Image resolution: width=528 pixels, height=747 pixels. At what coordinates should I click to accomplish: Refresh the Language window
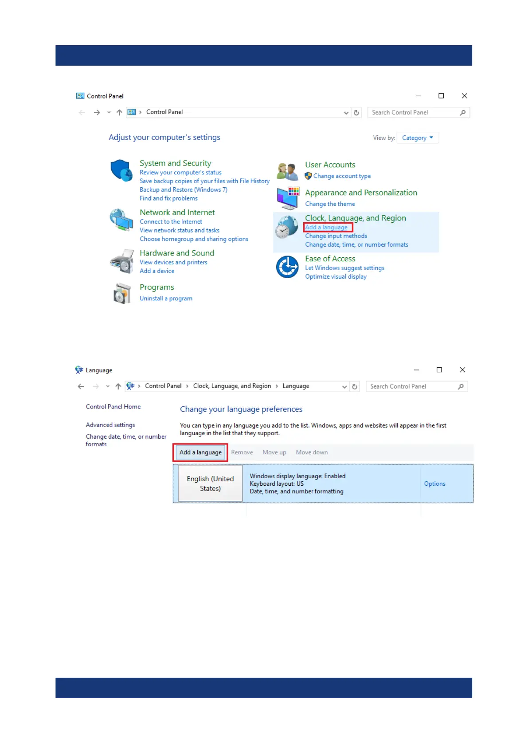click(355, 386)
